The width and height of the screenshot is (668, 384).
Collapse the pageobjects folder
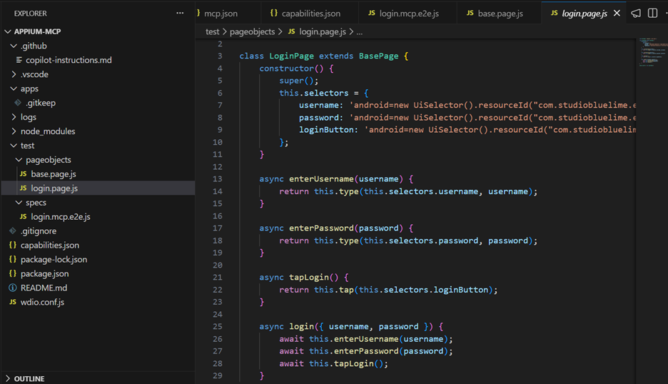(48, 160)
